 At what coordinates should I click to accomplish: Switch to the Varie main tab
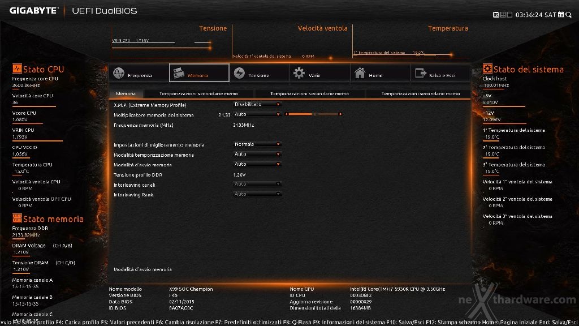tap(320, 73)
